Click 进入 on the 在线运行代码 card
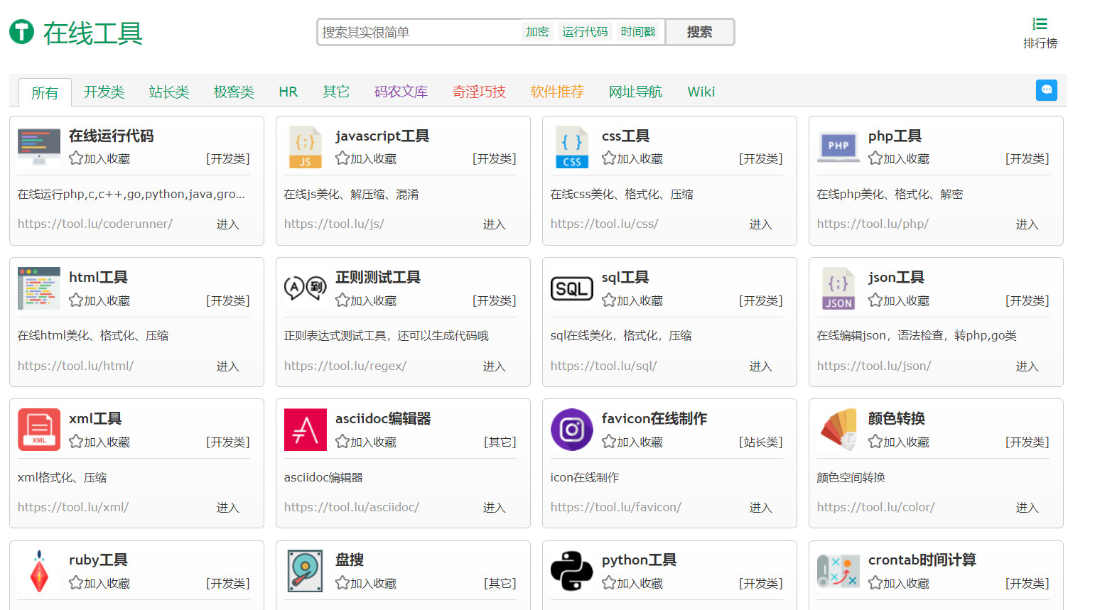Screen dimensions: 1095x610 (227, 224)
